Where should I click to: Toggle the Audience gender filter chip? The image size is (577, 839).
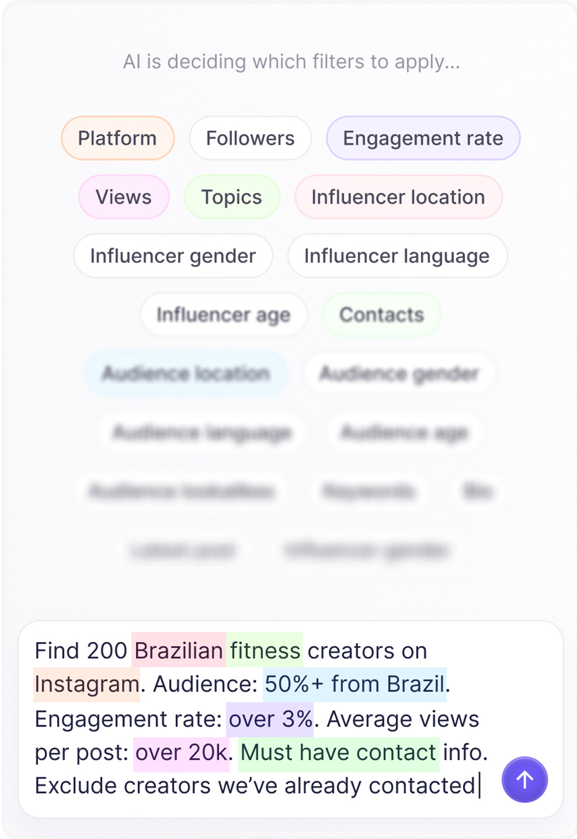click(x=399, y=373)
